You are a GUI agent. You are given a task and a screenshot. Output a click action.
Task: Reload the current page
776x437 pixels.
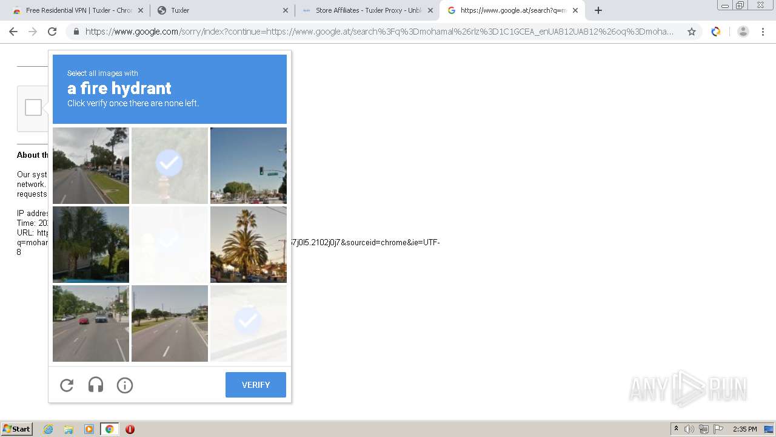click(52, 32)
